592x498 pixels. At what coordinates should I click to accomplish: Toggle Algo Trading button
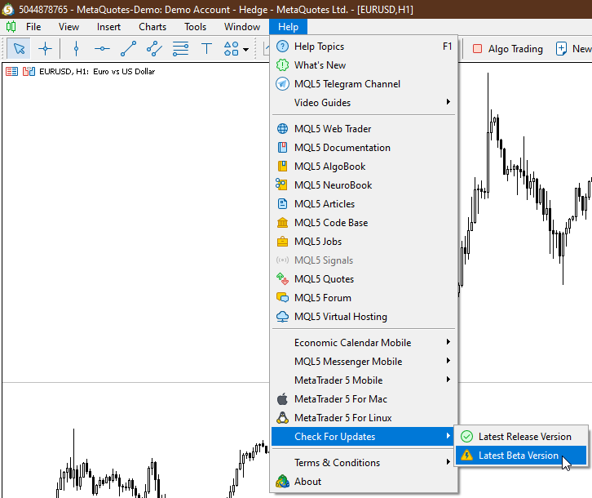tap(507, 49)
